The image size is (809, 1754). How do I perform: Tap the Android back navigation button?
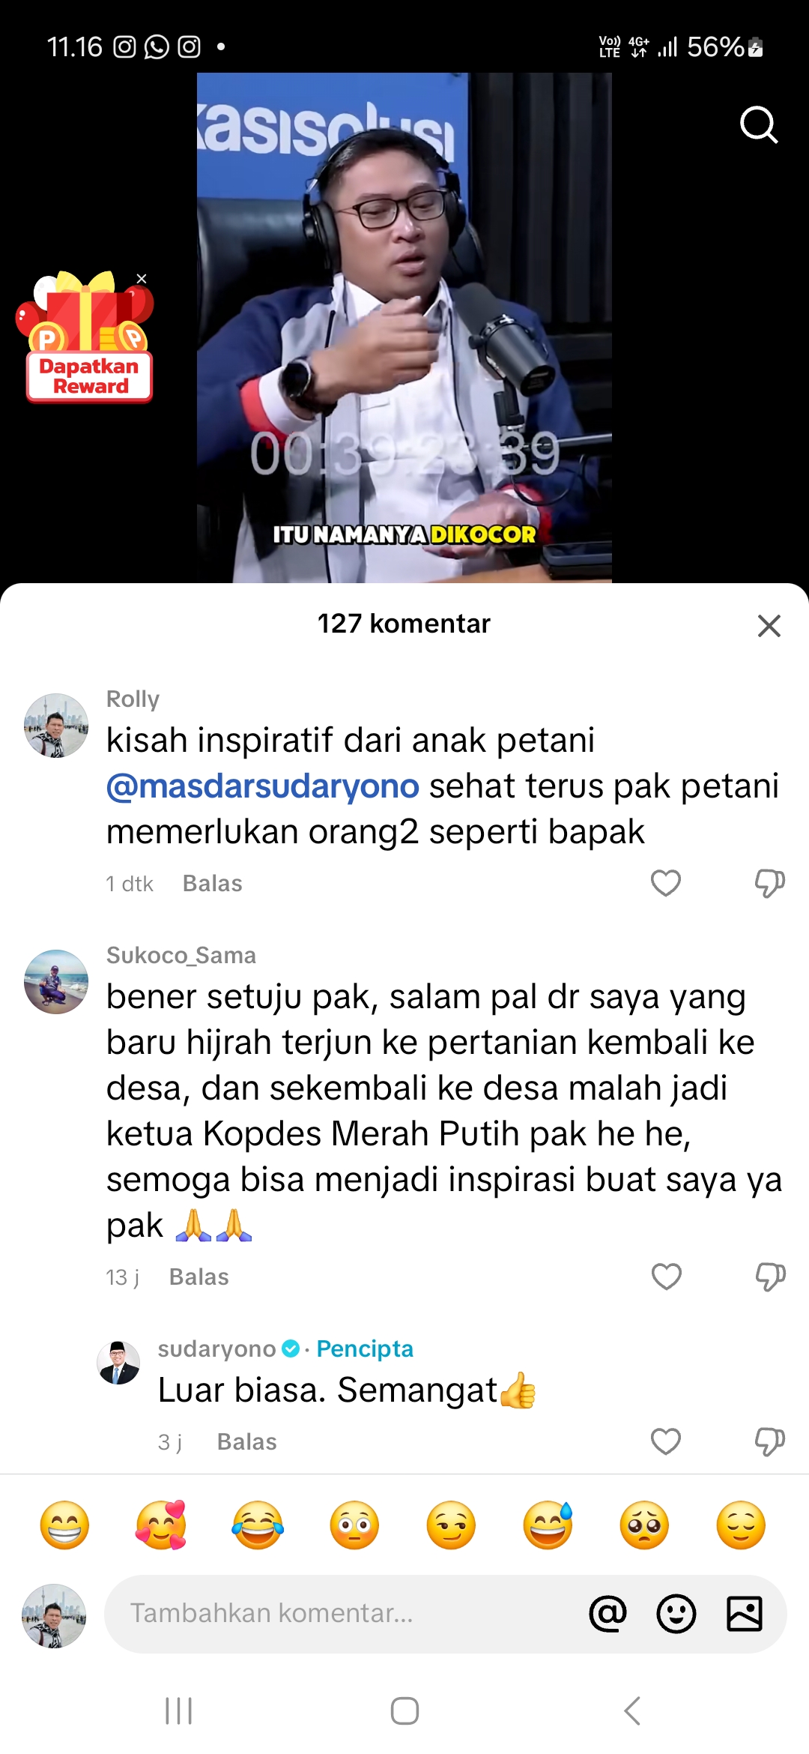(631, 1711)
